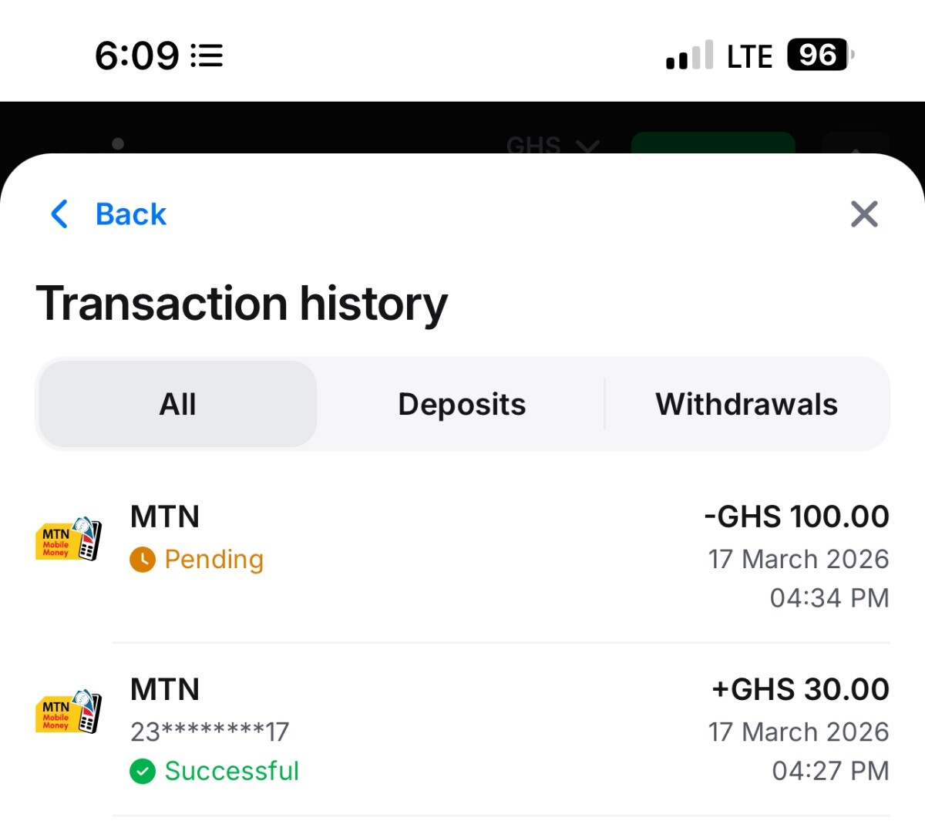Open the +GHS 30.00 deposit transaction
The image size is (925, 821).
pos(800,689)
